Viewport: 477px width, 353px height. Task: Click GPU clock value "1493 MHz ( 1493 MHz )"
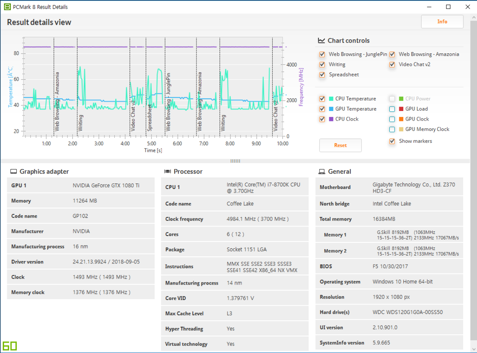click(x=102, y=277)
